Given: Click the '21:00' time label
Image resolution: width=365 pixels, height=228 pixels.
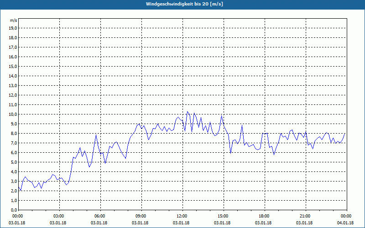Looking at the screenshot, I should coord(306,216).
